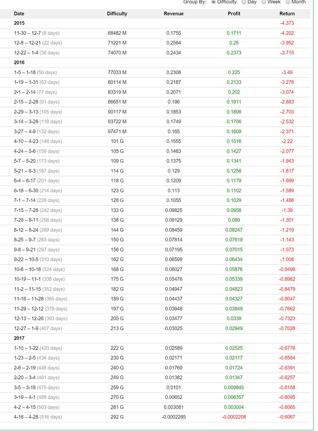Click the 292 G difficulty cell
This screenshot has height=431, width=318.
coord(117,417)
